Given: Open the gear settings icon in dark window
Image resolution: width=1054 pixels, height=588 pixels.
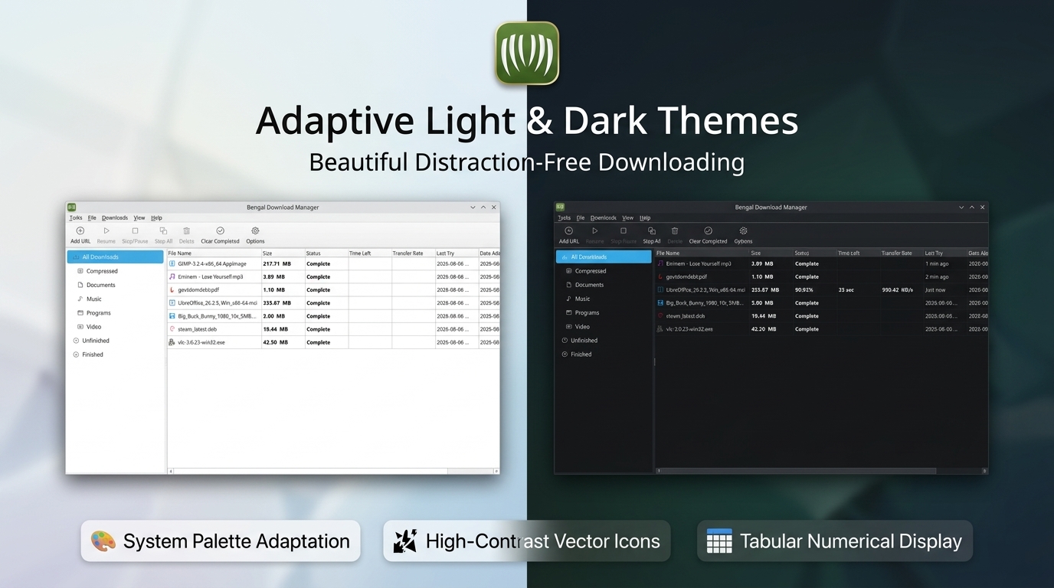Looking at the screenshot, I should point(743,230).
